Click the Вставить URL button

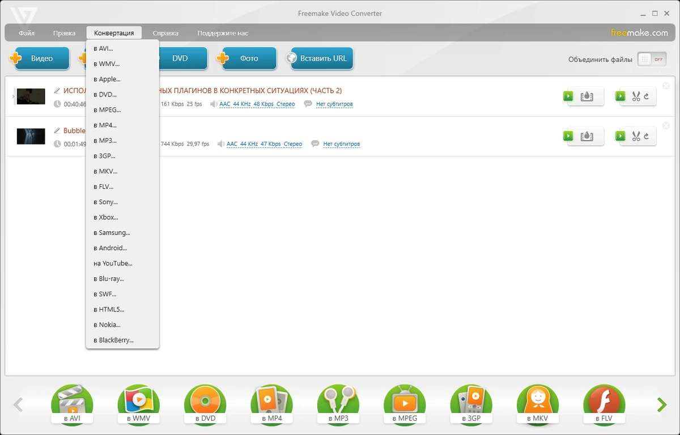pyautogui.click(x=320, y=58)
